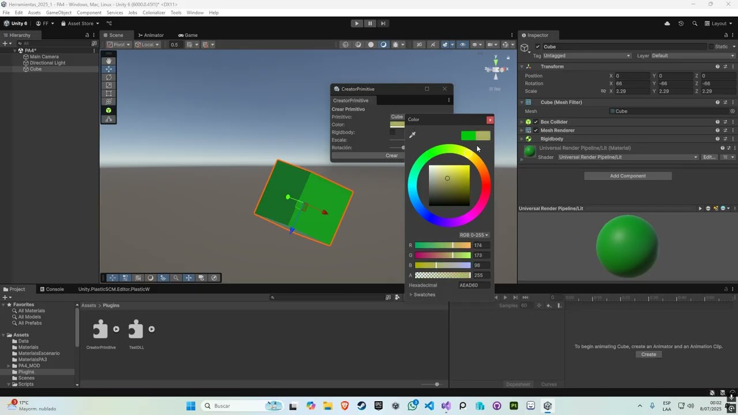Open the Local handle dropdown
The height and width of the screenshot is (415, 738).
148,44
